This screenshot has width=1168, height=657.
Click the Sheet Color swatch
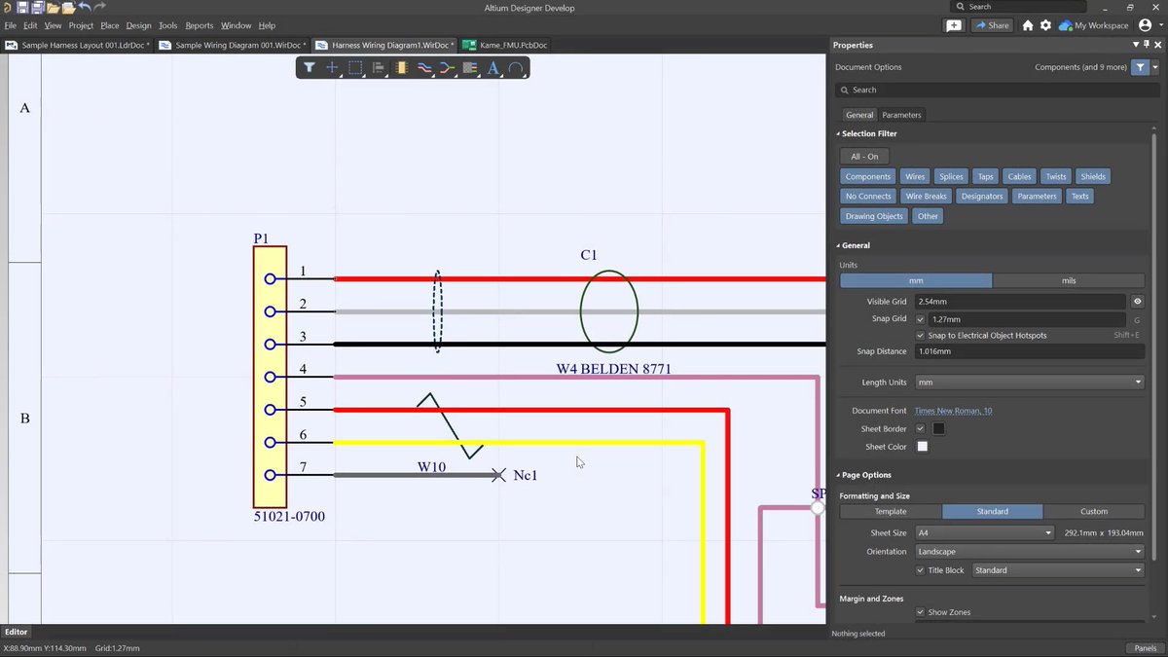pos(922,447)
